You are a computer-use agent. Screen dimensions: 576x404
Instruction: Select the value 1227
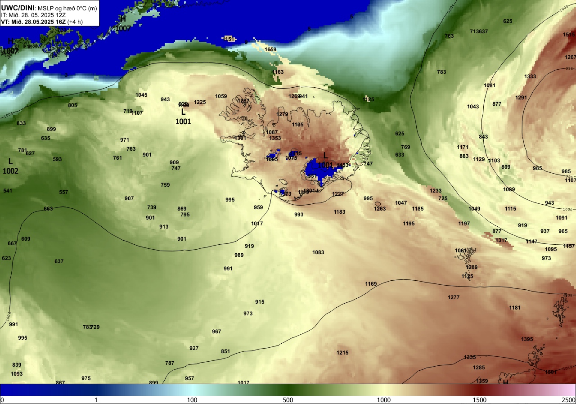[338, 194]
